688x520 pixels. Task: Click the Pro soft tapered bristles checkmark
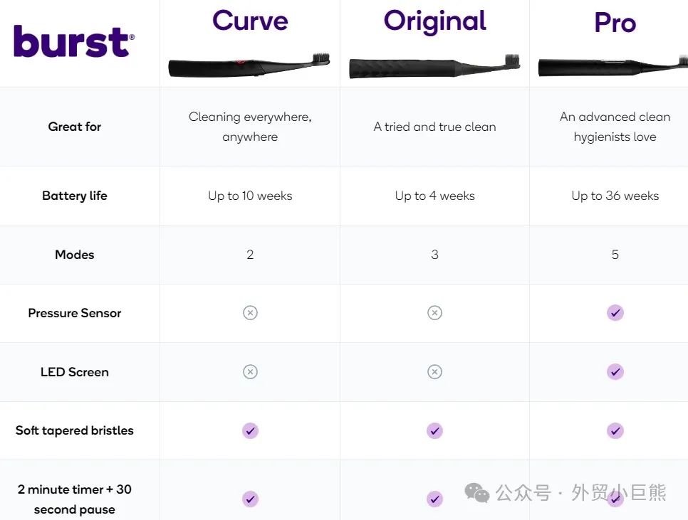coord(615,430)
